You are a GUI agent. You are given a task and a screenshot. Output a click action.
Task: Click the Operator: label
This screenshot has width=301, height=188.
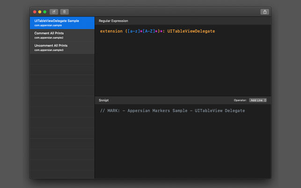(x=240, y=101)
